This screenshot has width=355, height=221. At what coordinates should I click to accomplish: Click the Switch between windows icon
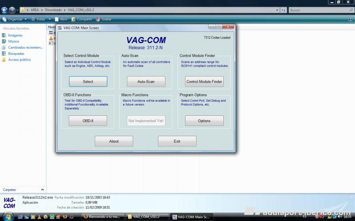pyautogui.click(x=27, y=217)
